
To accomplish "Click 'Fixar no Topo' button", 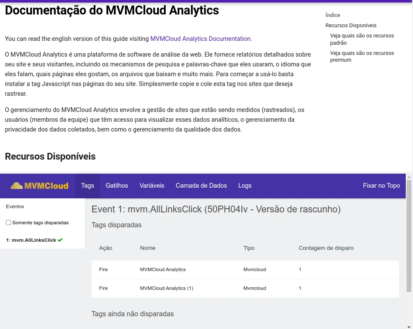I will pos(381,186).
